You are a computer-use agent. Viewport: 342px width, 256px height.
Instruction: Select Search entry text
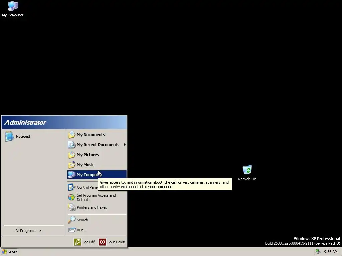(82, 220)
